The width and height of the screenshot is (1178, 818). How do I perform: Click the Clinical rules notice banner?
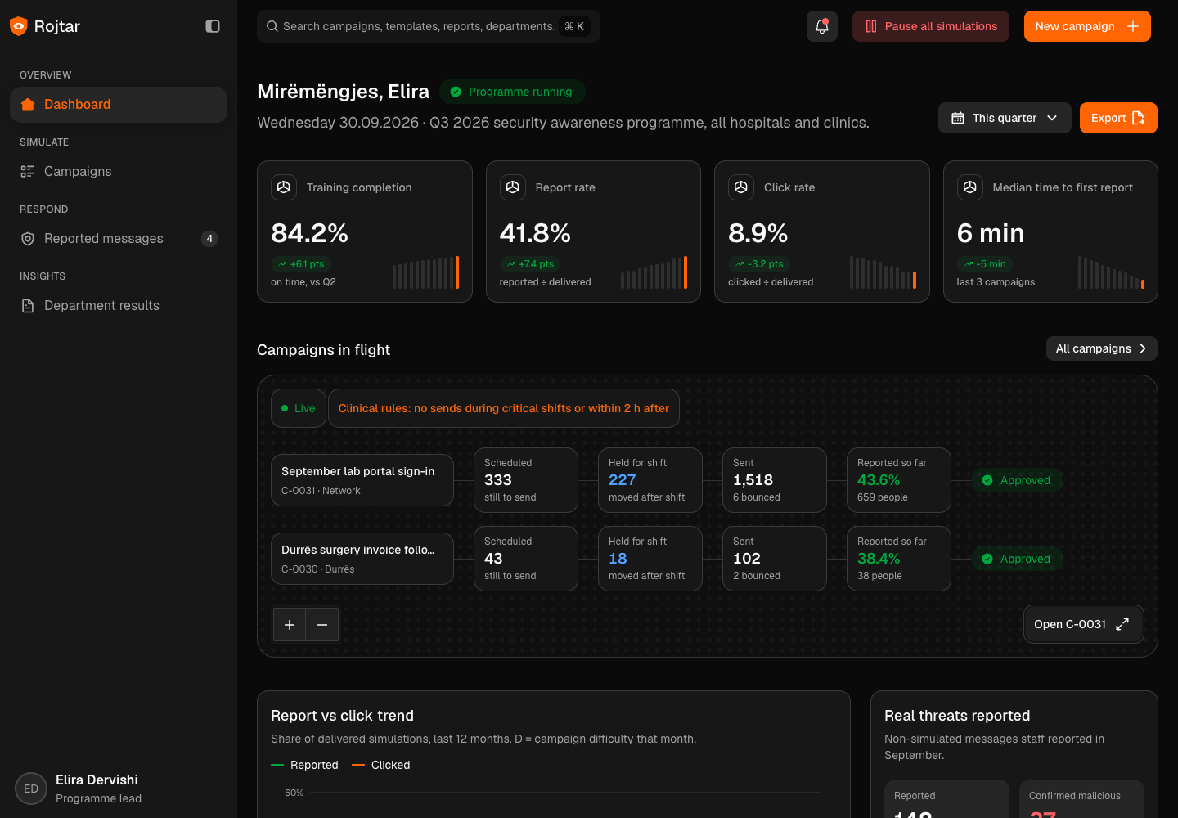tap(504, 408)
